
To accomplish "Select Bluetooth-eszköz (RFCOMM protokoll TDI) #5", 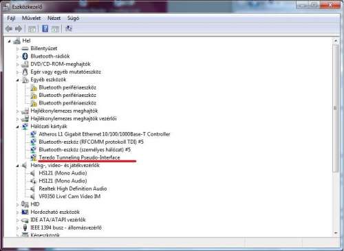I will (x=91, y=142).
